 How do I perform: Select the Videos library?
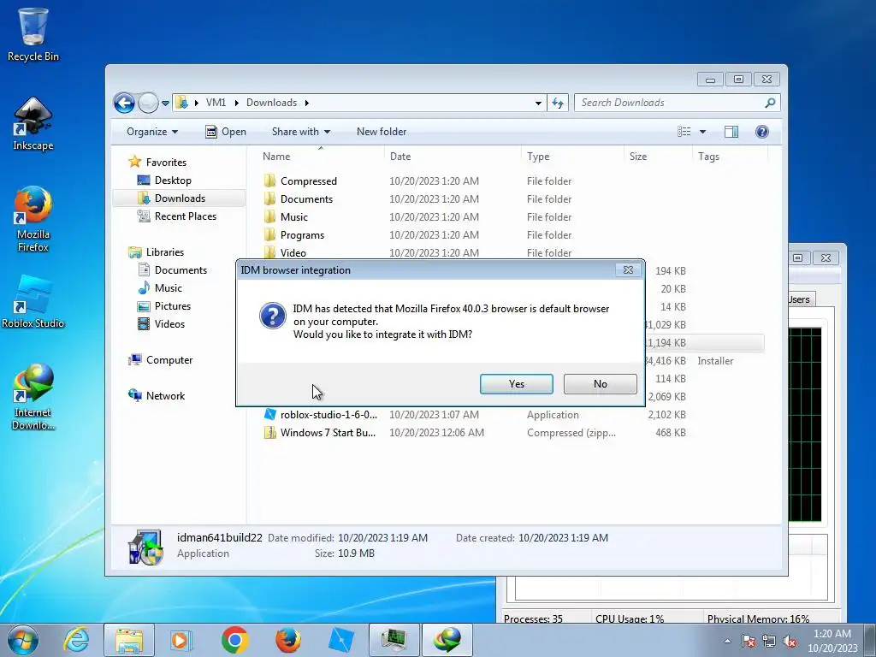[x=169, y=324]
